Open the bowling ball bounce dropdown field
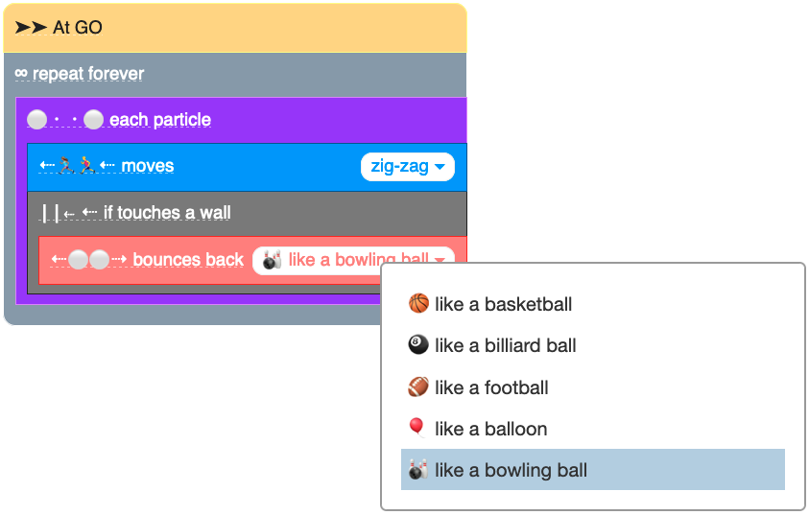This screenshot has width=809, height=515. point(352,260)
